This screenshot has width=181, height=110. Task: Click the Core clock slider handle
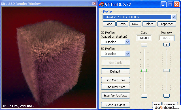coord(144,70)
